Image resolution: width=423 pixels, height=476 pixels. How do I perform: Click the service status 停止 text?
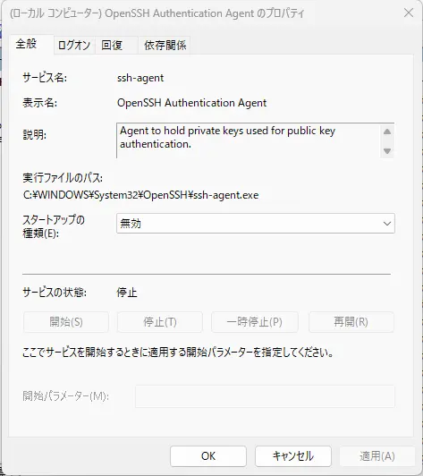pyautogui.click(x=127, y=293)
